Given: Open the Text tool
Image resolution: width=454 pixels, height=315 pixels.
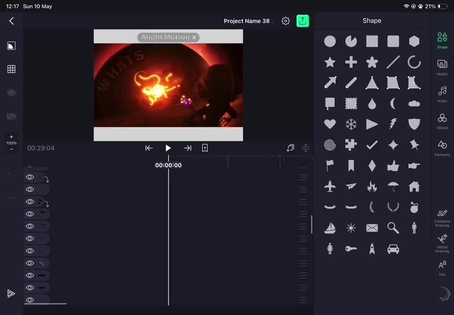Looking at the screenshot, I should coord(442,268).
